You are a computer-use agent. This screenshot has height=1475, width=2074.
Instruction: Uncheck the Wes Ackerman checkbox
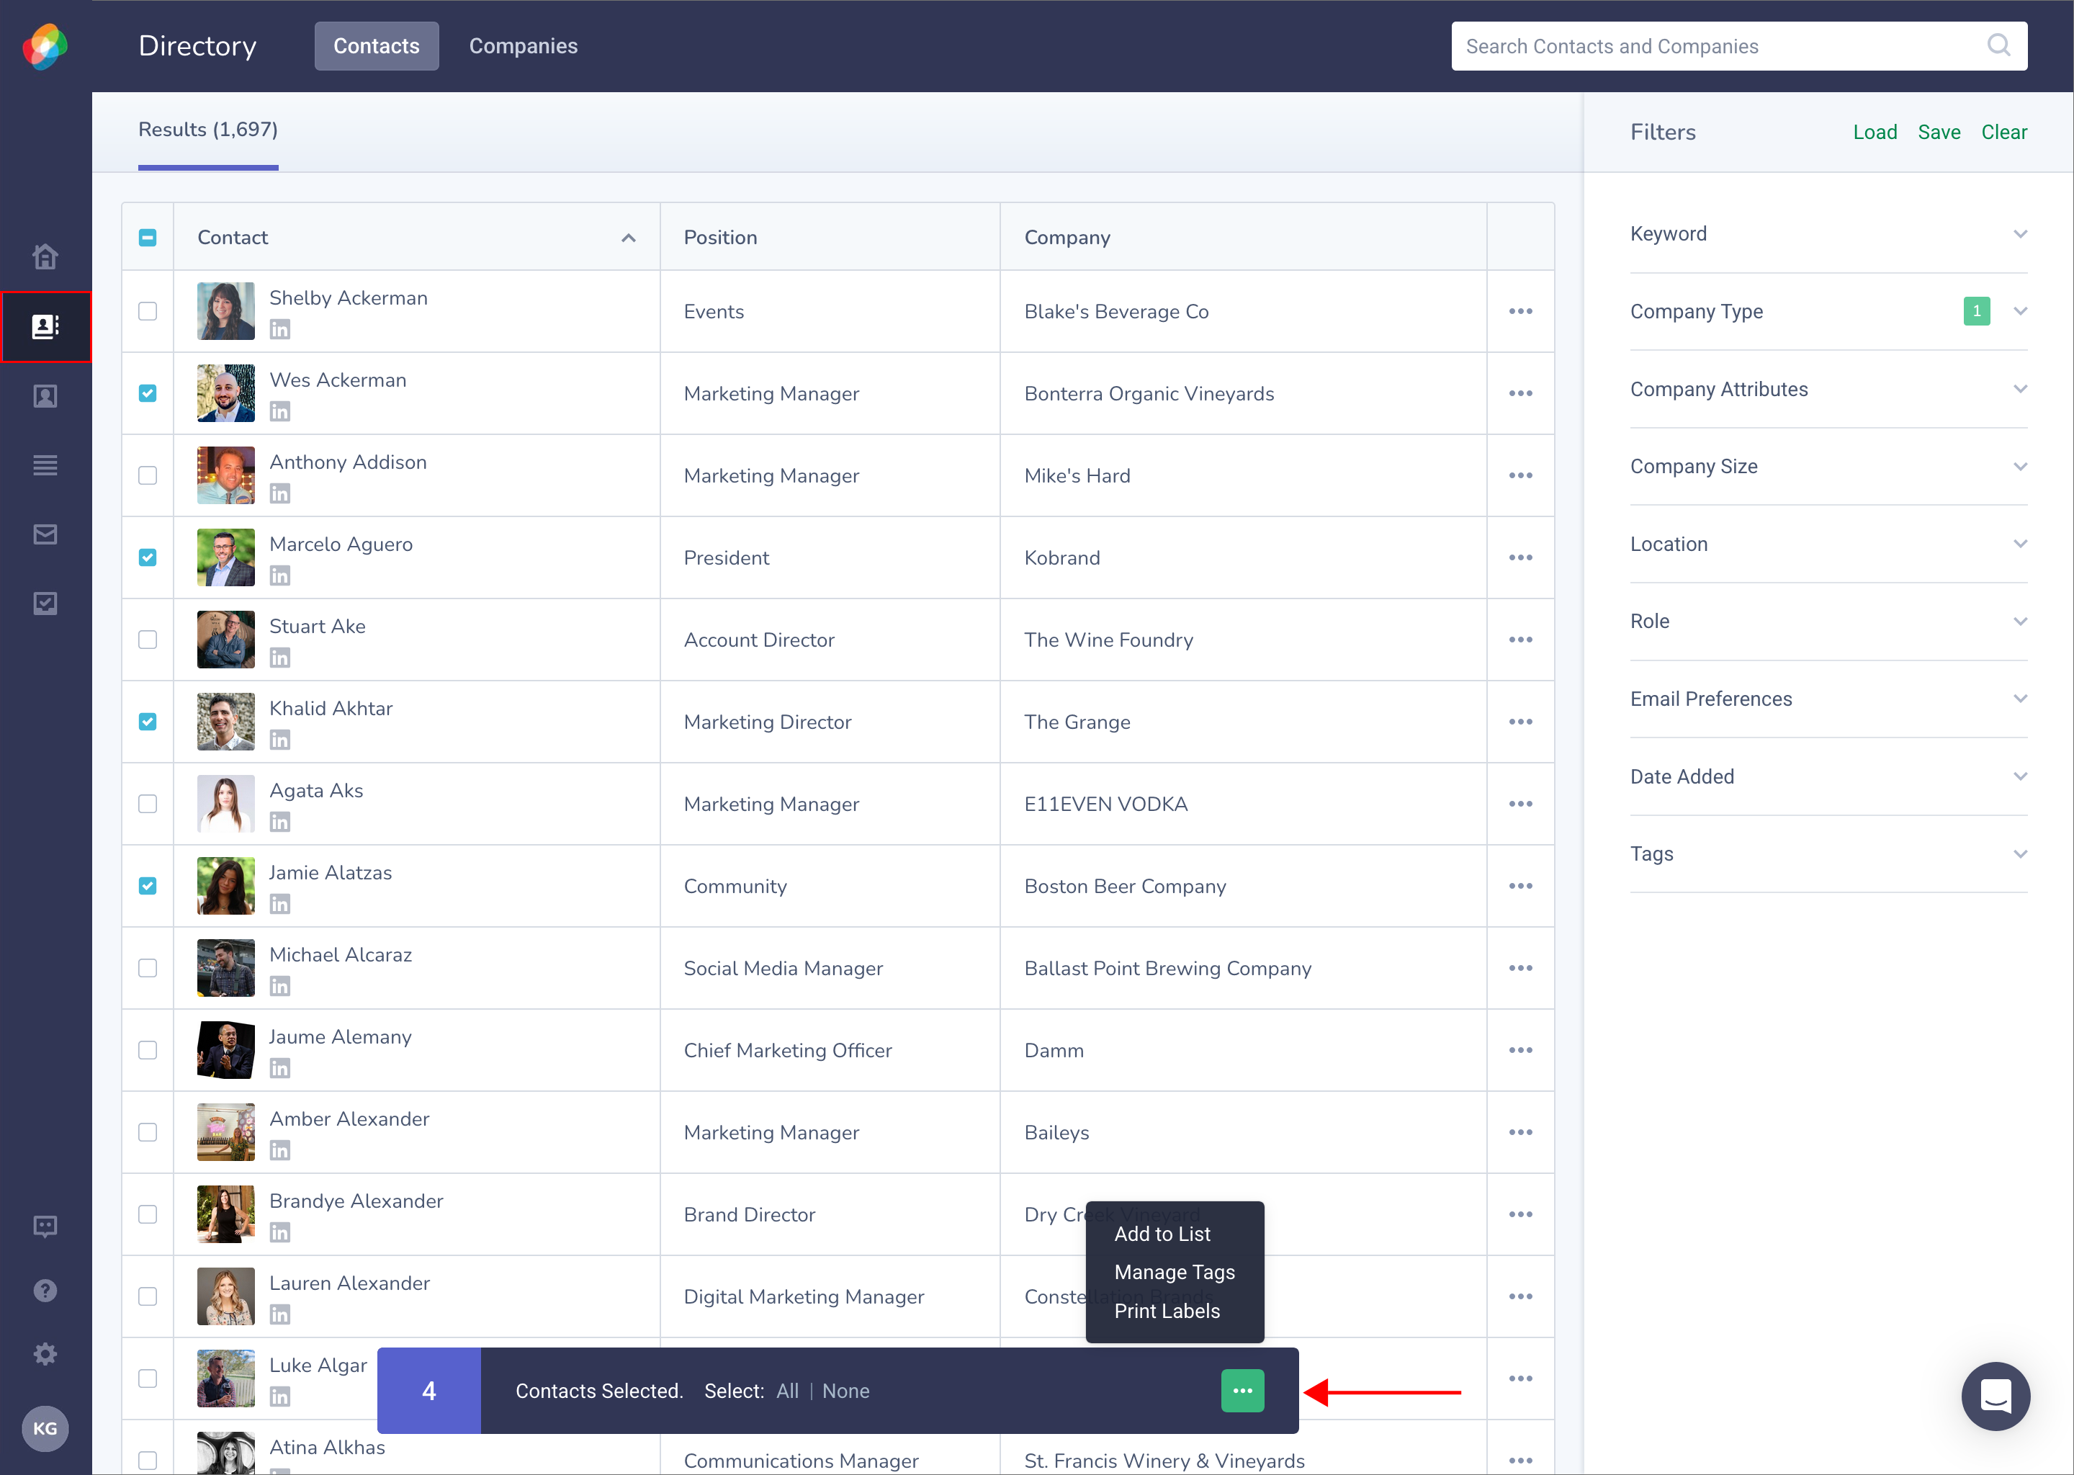click(147, 393)
